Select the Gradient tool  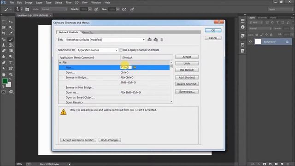pos(11,51)
